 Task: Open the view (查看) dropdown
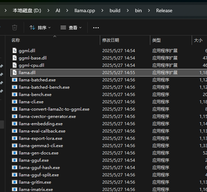coord(71,28)
